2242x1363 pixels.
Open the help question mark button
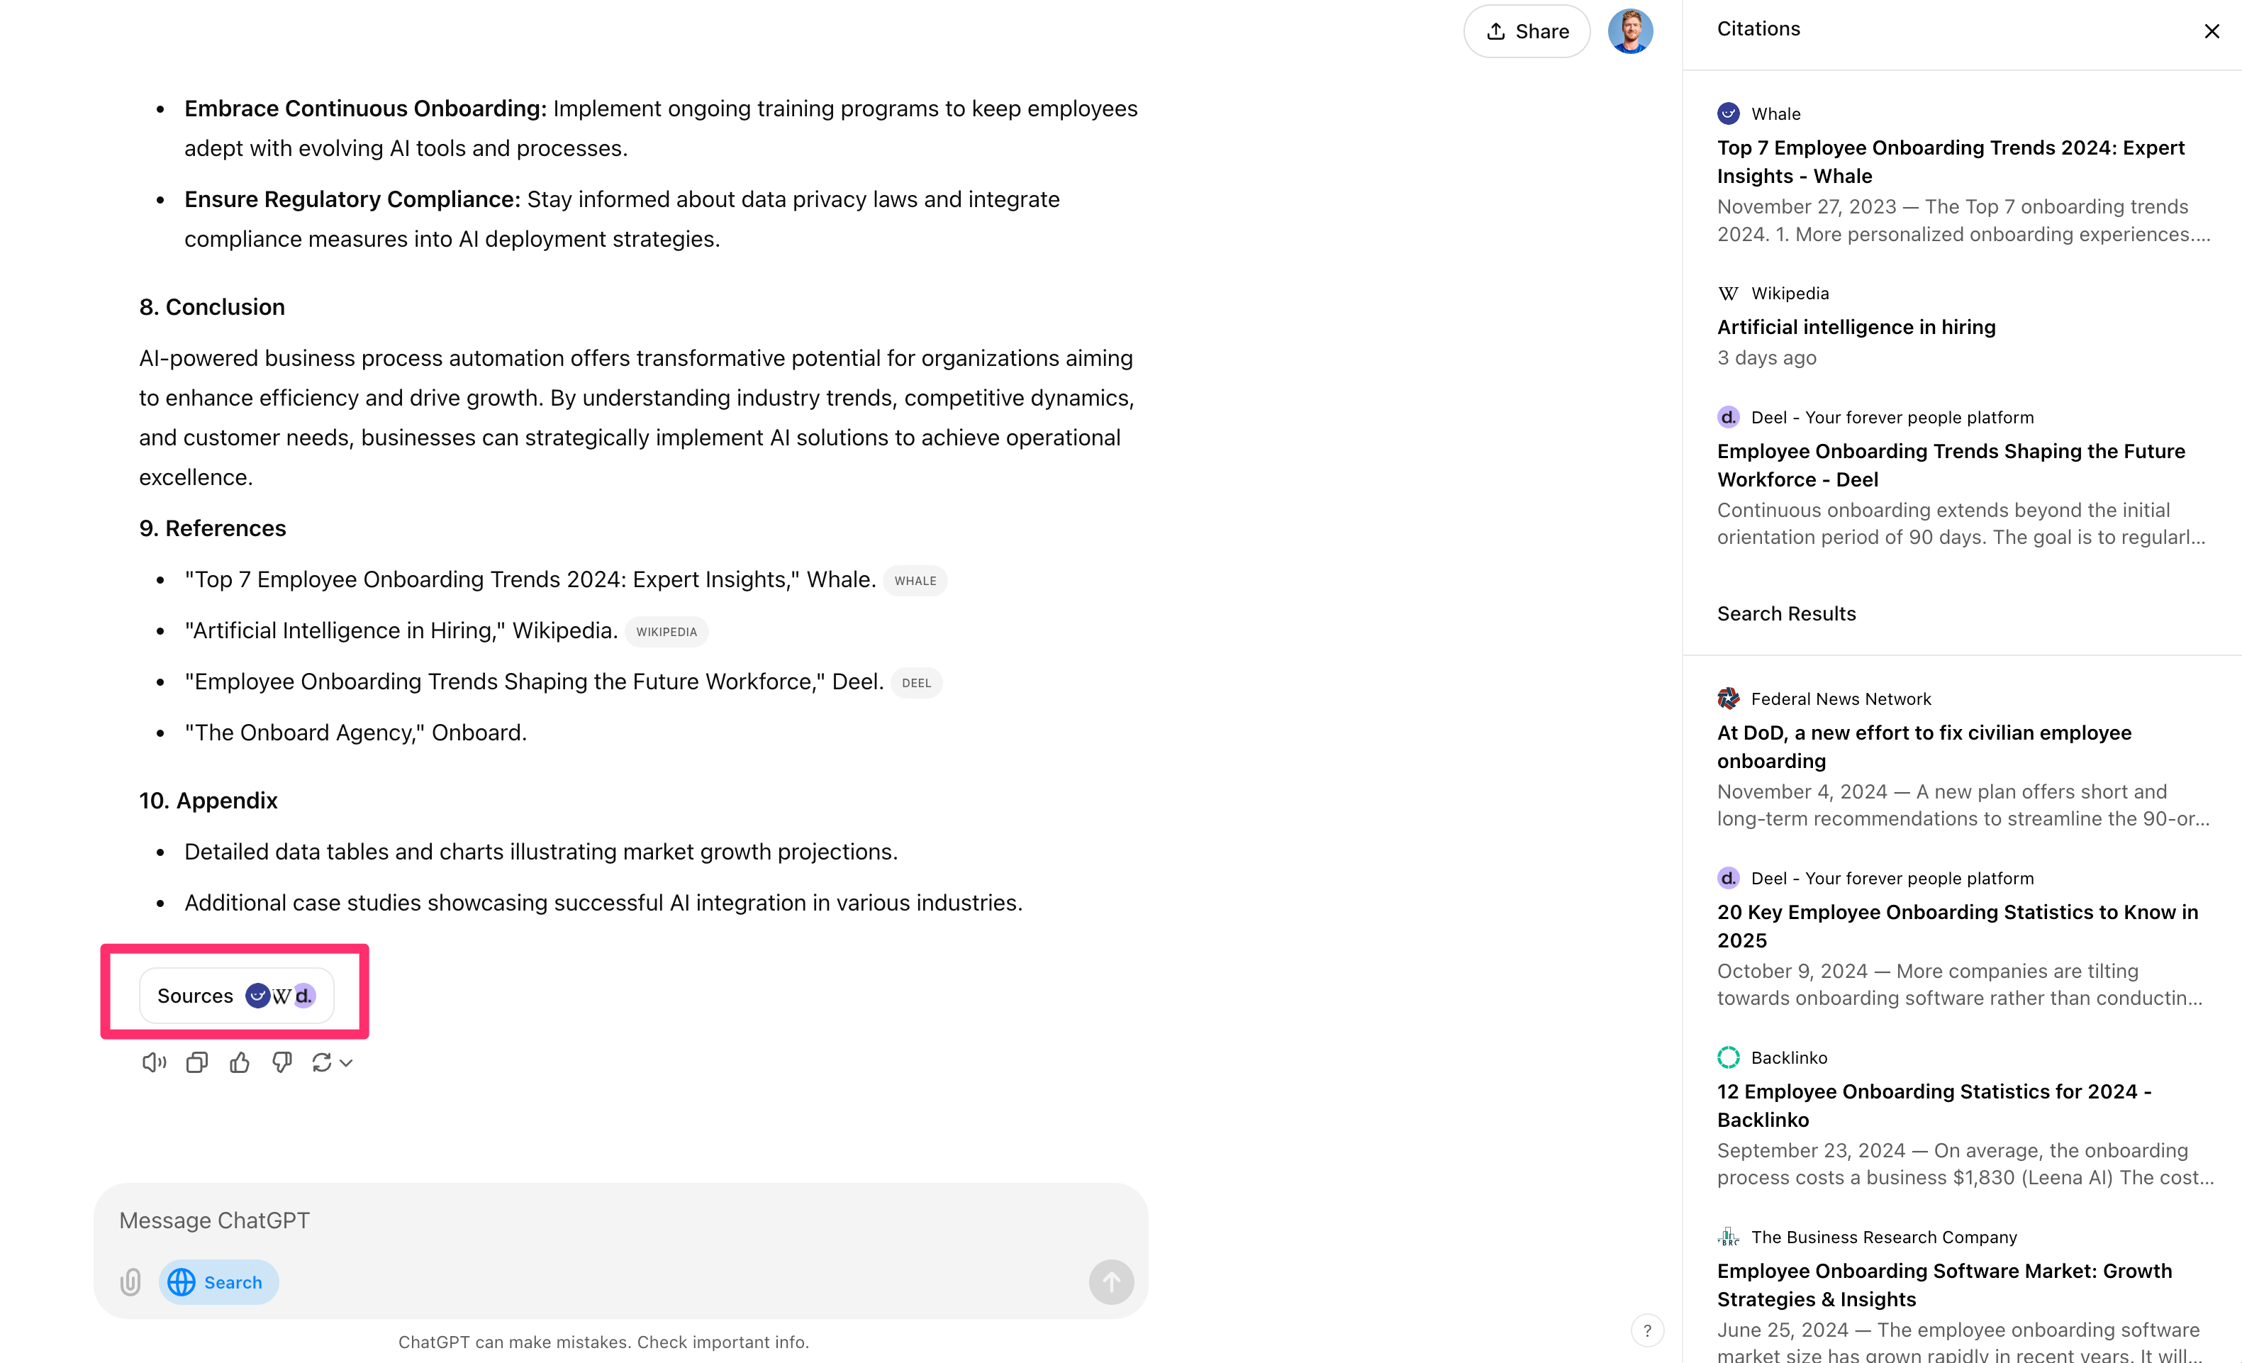point(1647,1331)
